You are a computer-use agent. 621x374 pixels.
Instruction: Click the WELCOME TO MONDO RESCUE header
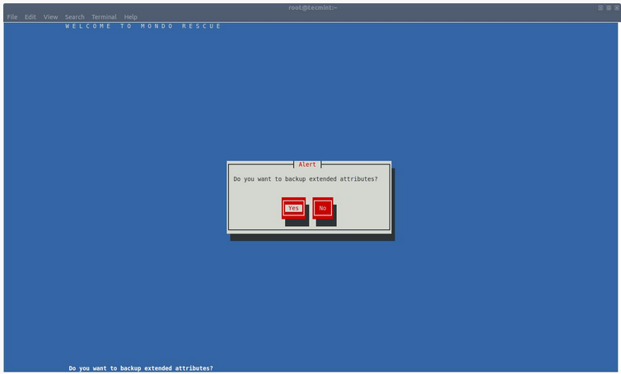click(143, 26)
